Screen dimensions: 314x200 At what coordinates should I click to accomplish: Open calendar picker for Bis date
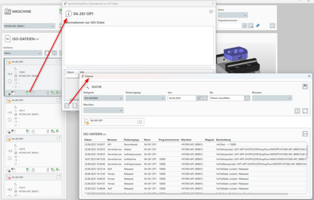(x=247, y=98)
